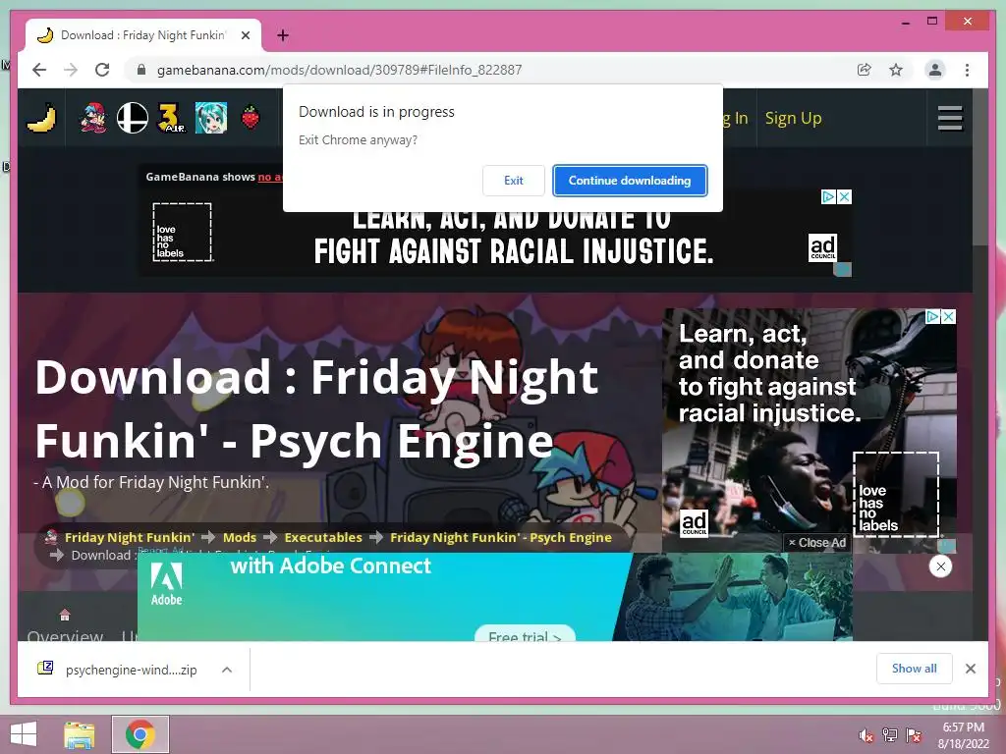Close the downloads bar

(970, 669)
